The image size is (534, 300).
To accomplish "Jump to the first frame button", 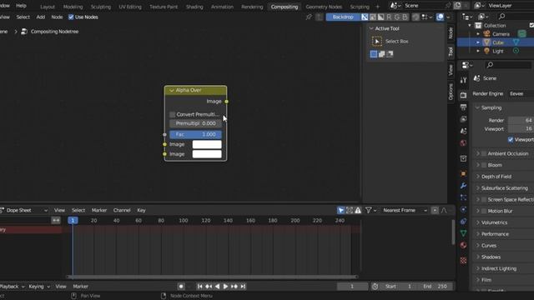I will point(200,287).
